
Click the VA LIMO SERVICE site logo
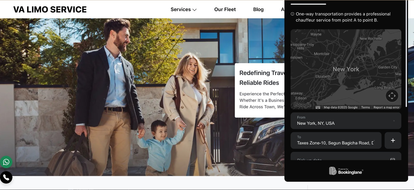tap(50, 10)
